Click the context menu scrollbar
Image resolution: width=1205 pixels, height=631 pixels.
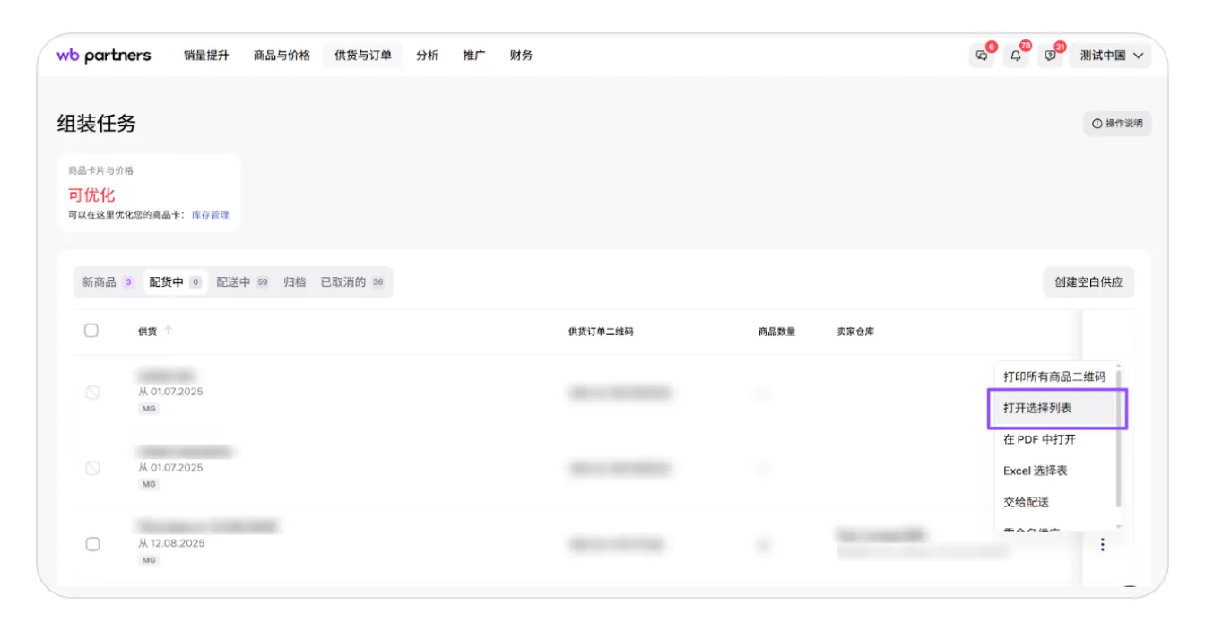(1118, 439)
